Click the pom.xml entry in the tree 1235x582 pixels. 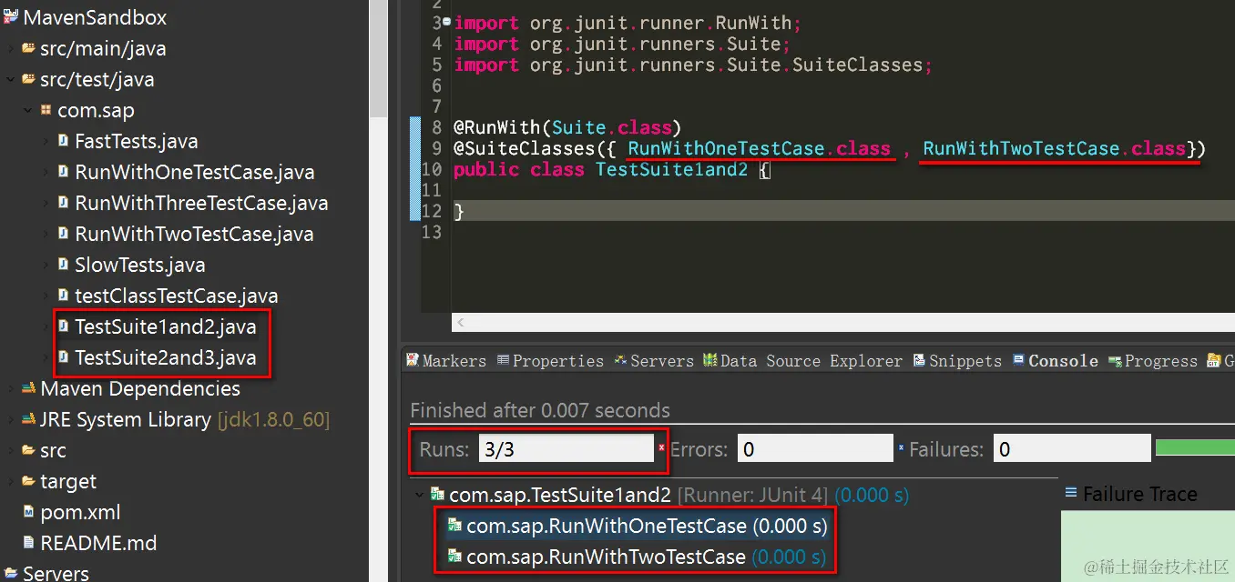pos(80,512)
